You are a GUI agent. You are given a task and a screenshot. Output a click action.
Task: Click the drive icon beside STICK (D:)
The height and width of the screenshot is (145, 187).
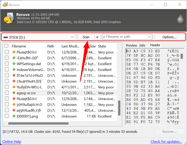(x=5, y=37)
